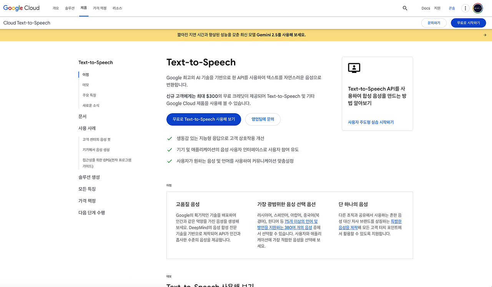Open the user account avatar

(x=478, y=8)
